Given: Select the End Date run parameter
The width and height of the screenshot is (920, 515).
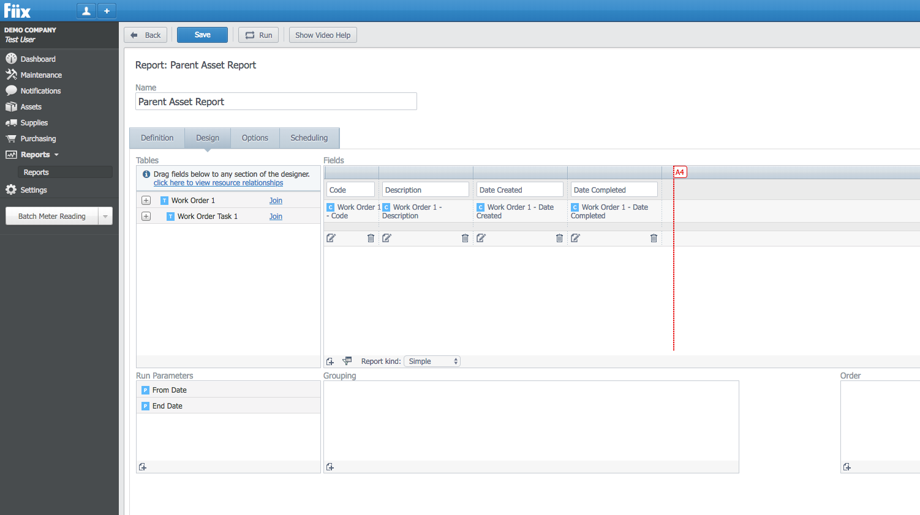Looking at the screenshot, I should click(x=228, y=406).
